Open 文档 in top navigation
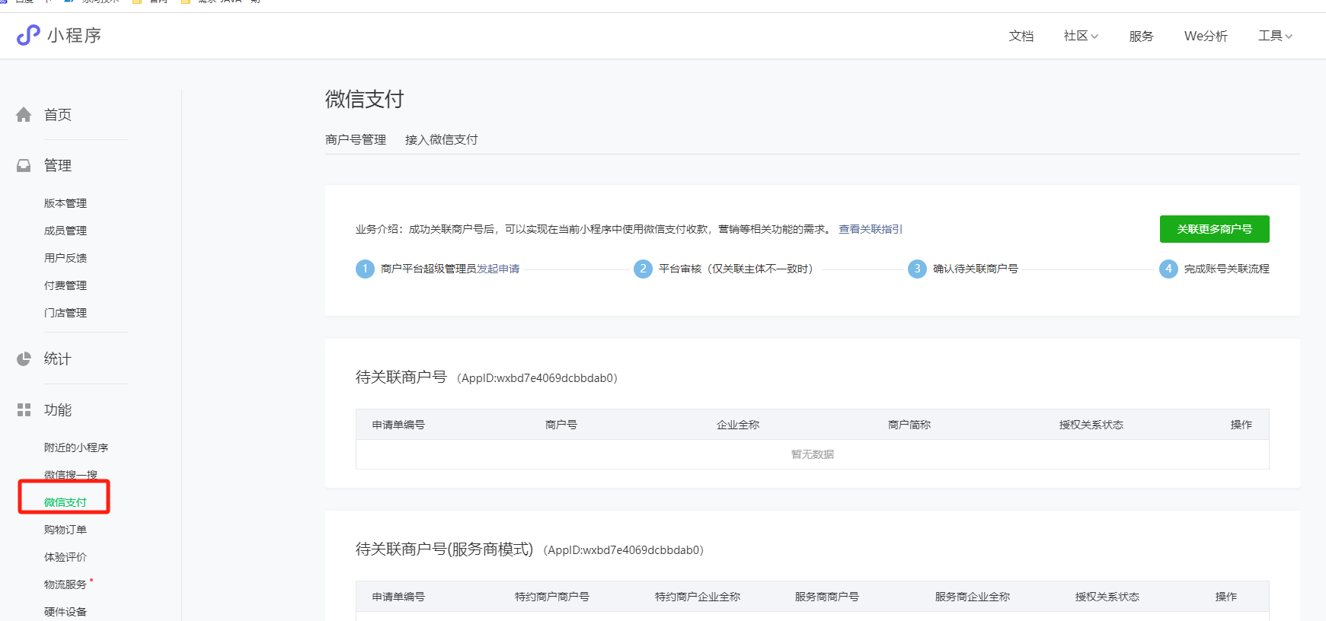The height and width of the screenshot is (621, 1326). coord(1021,36)
